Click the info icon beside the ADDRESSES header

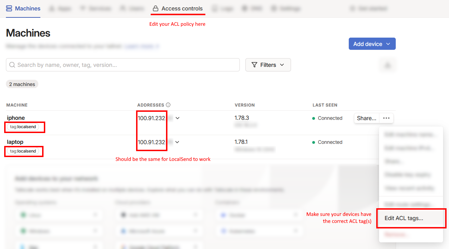[168, 105]
